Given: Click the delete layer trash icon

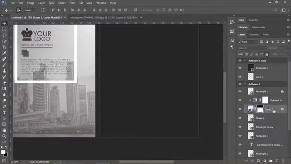Looking at the screenshot, I should pyautogui.click(x=283, y=161).
